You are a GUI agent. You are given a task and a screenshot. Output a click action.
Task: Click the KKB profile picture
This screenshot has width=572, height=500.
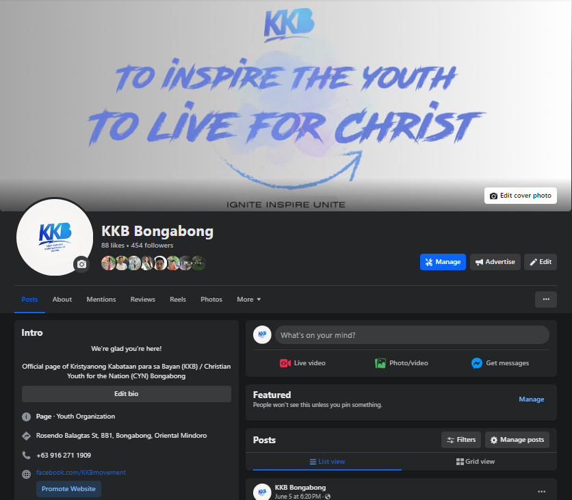pos(55,237)
